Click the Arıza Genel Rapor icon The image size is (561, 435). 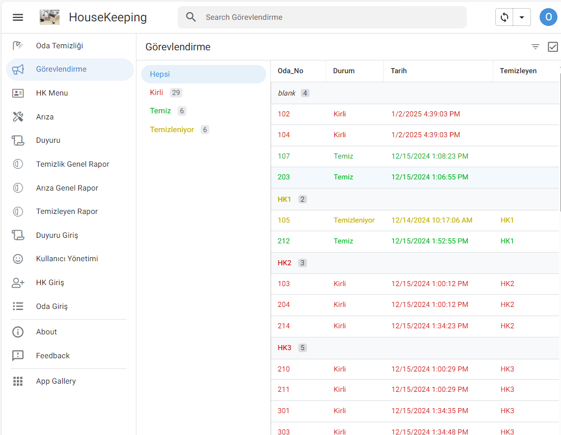pyautogui.click(x=18, y=188)
